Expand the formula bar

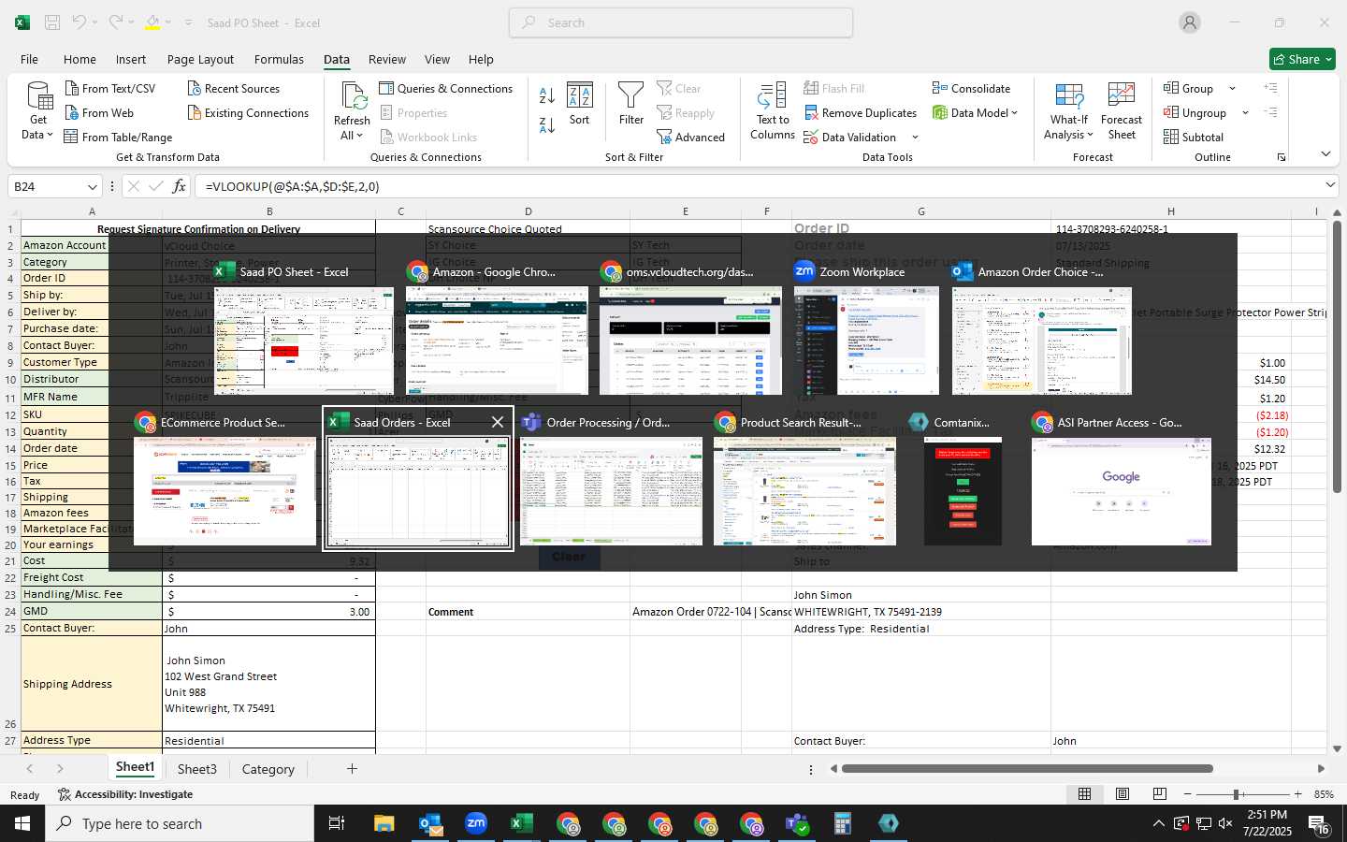[x=1330, y=185]
